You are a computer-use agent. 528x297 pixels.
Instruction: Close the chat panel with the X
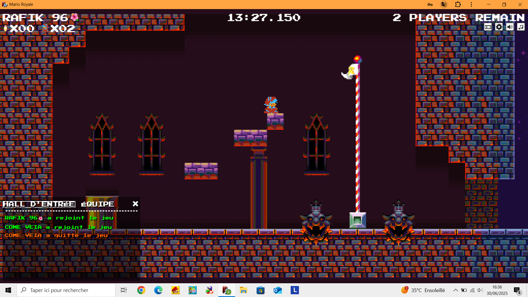tap(135, 204)
